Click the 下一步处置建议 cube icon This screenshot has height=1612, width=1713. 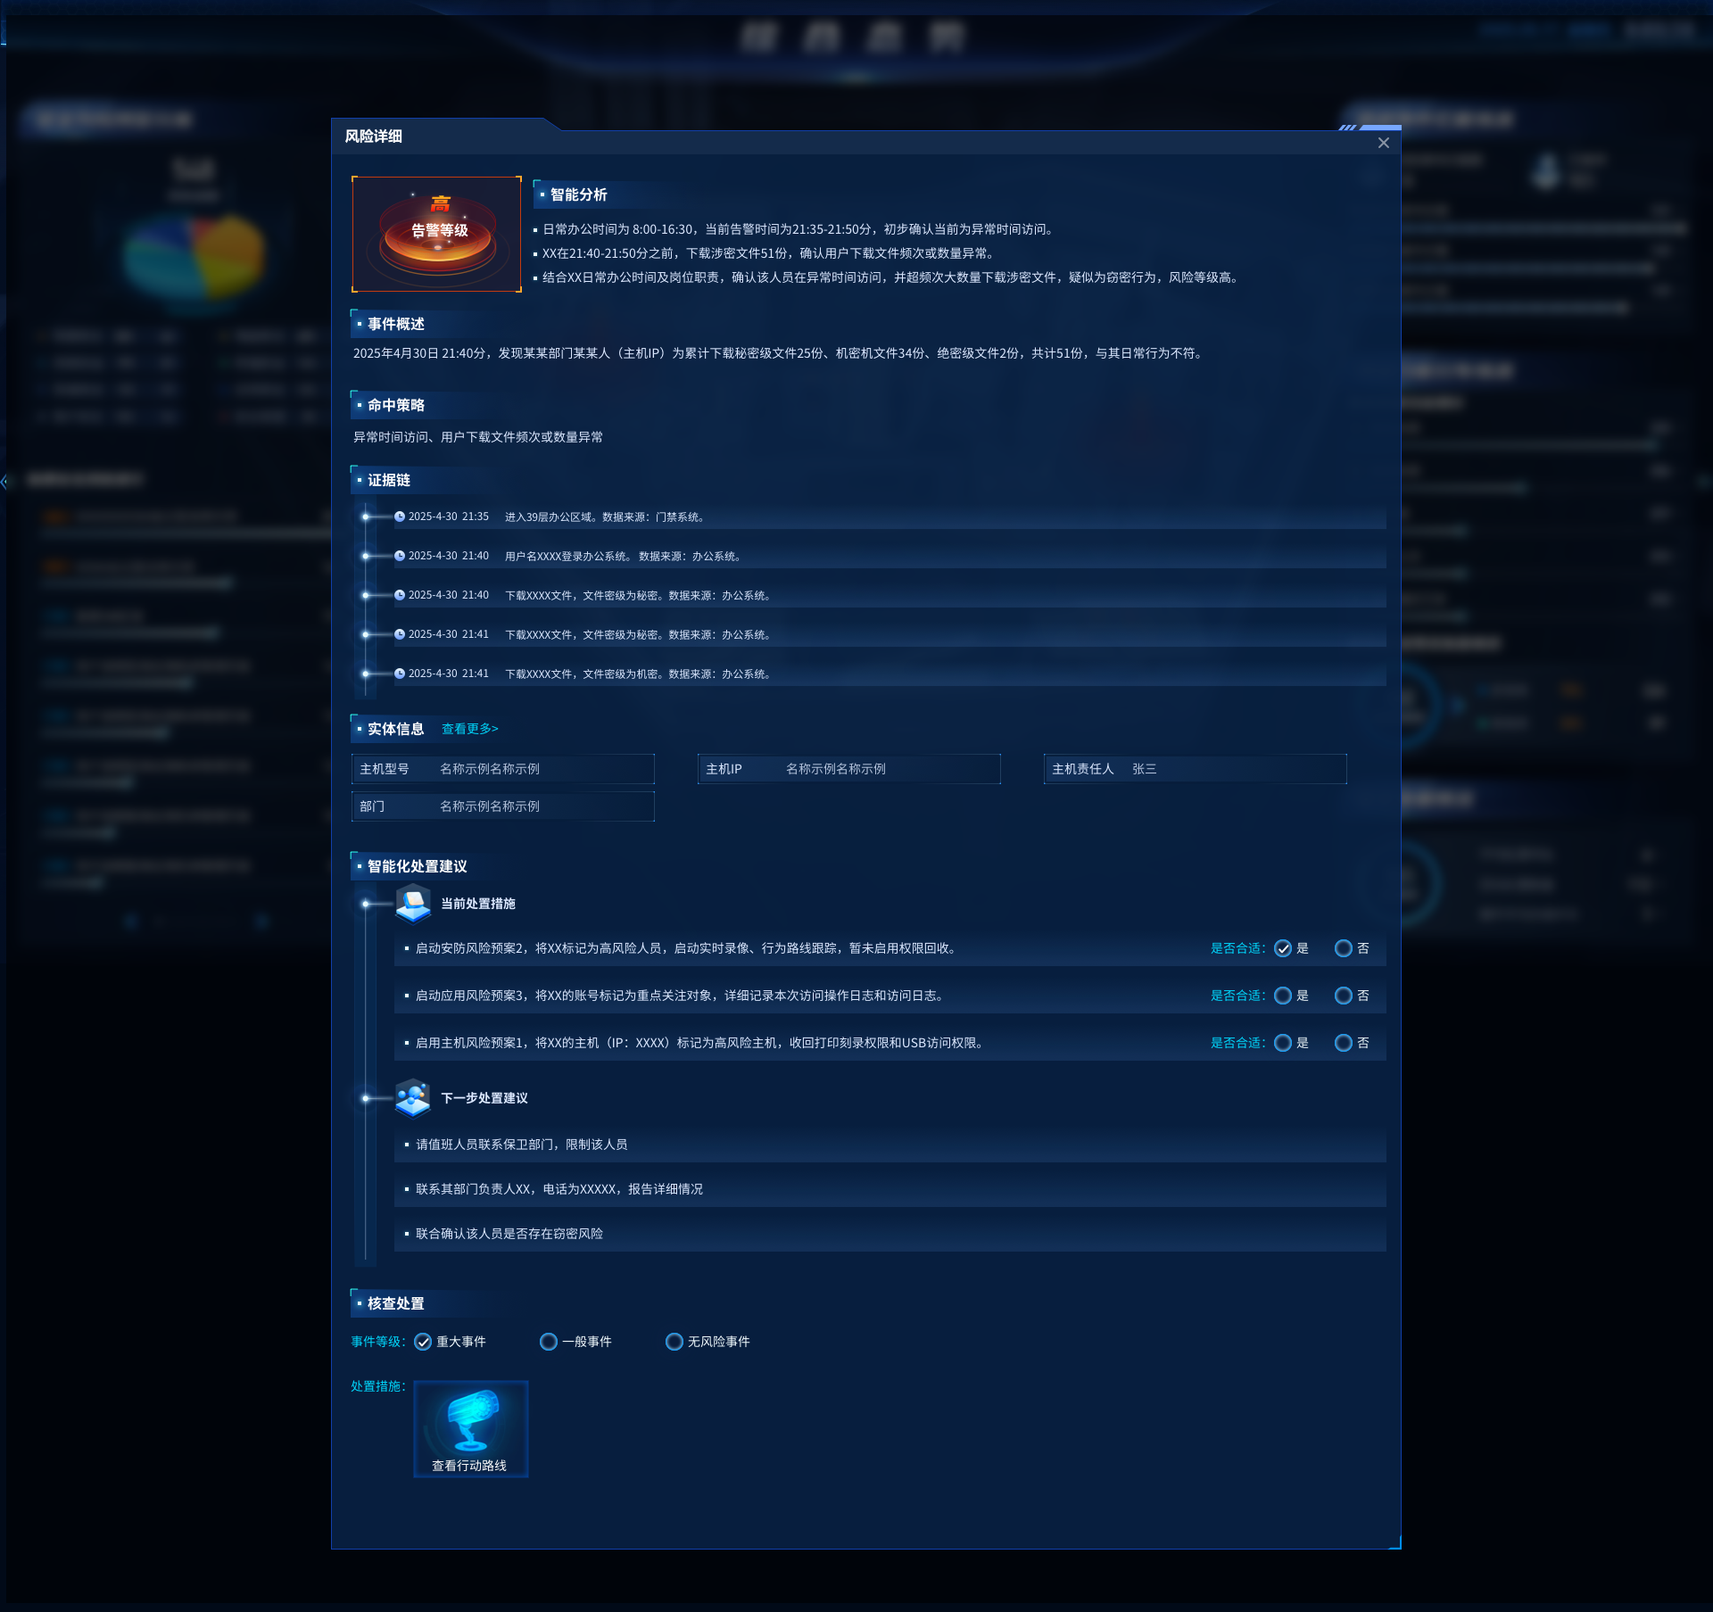[412, 1097]
